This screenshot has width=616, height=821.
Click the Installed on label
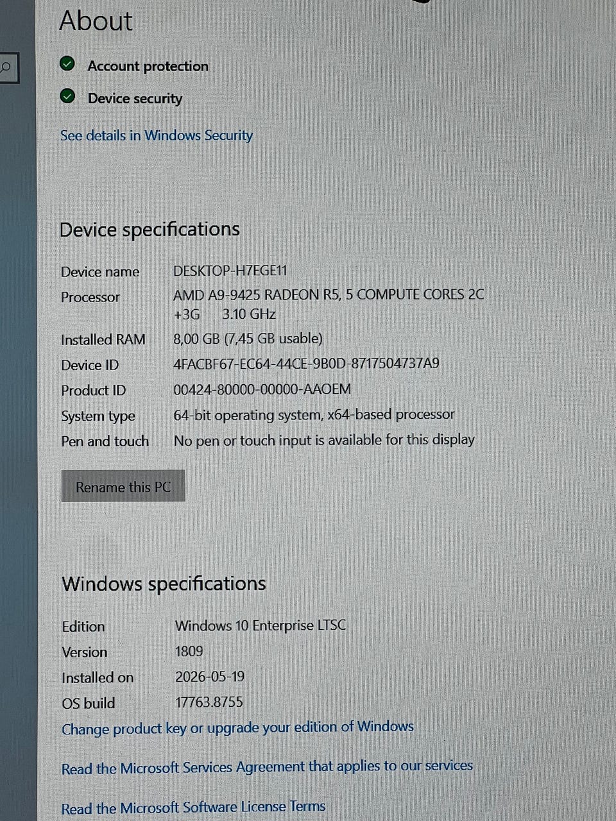point(98,678)
